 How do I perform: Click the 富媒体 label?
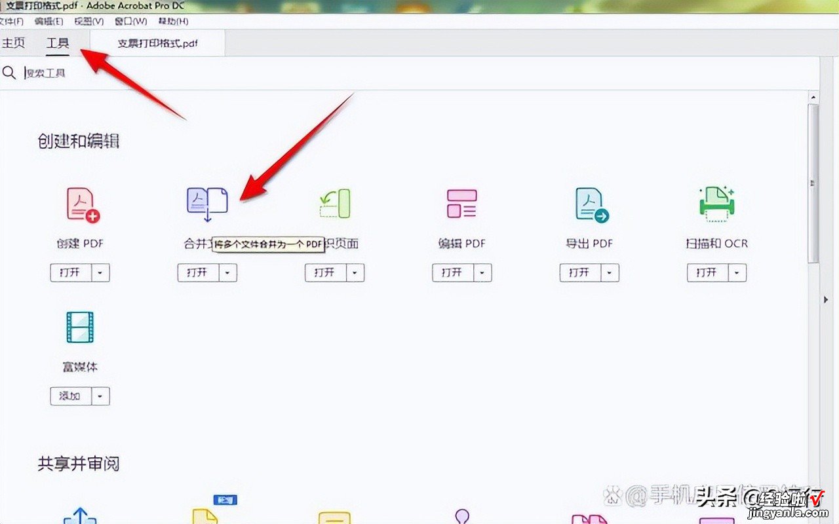[80, 367]
